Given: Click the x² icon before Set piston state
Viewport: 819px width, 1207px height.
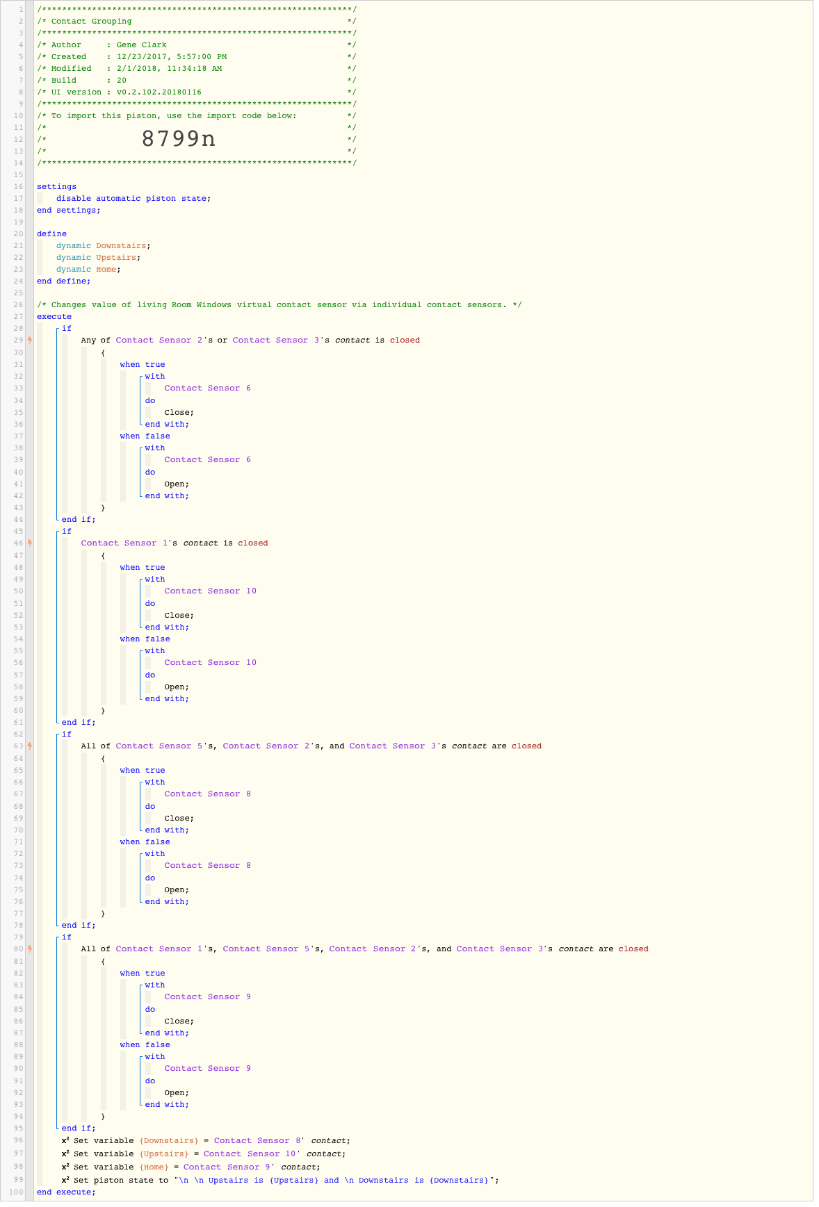Looking at the screenshot, I should tap(65, 1180).
